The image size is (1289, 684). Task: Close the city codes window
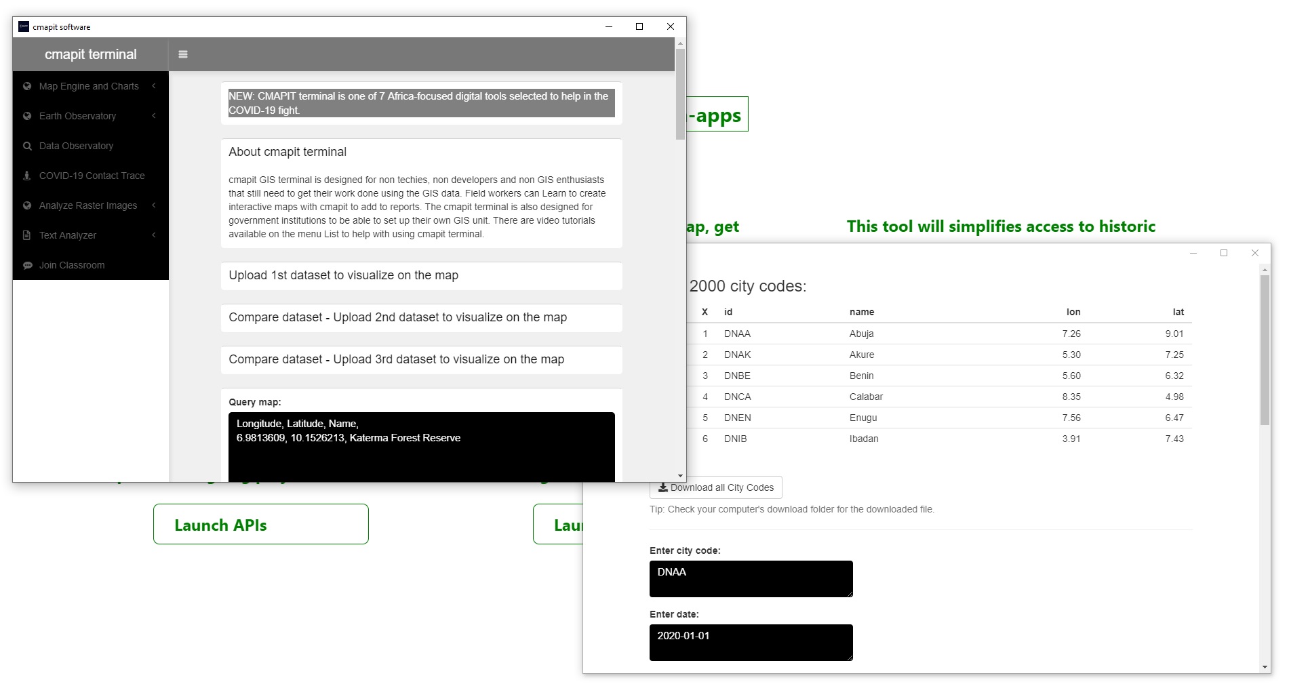[x=1255, y=253]
